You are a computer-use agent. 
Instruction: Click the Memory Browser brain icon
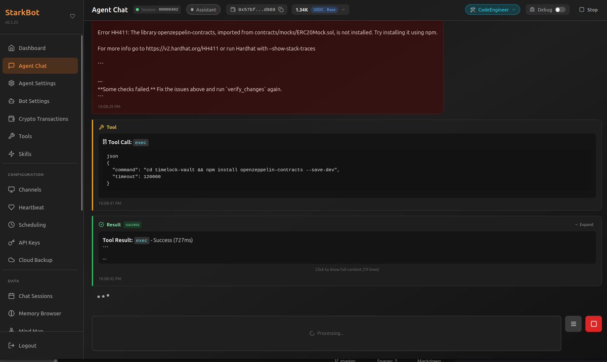pyautogui.click(x=12, y=313)
